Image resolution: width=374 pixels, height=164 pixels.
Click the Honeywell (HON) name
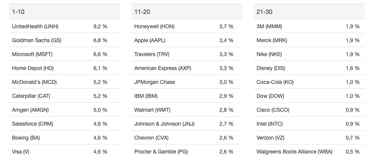tap(154, 26)
